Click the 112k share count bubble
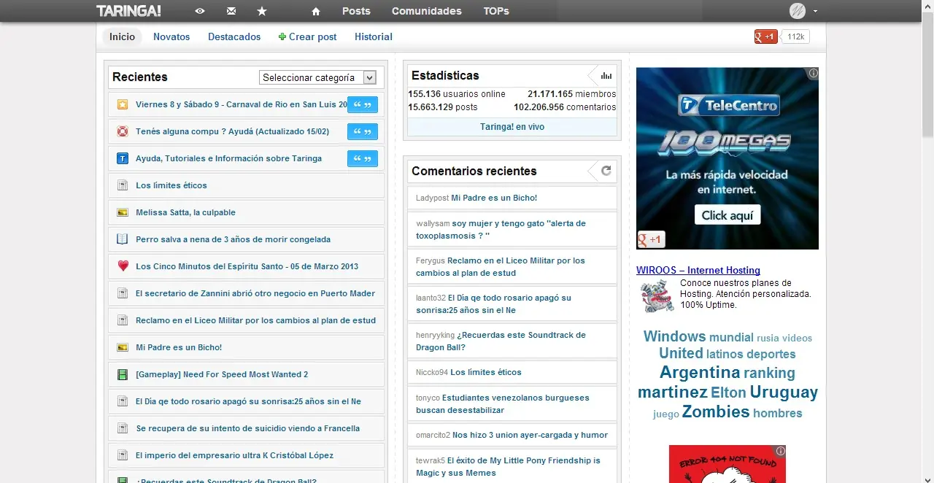The height and width of the screenshot is (483, 934). [x=795, y=36]
